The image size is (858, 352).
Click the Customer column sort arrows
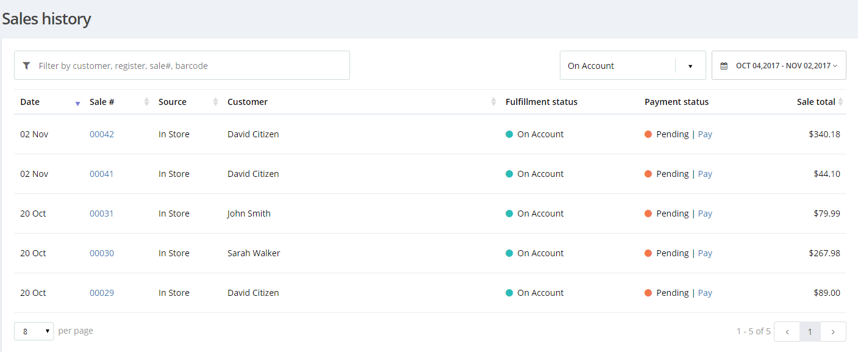click(x=493, y=102)
